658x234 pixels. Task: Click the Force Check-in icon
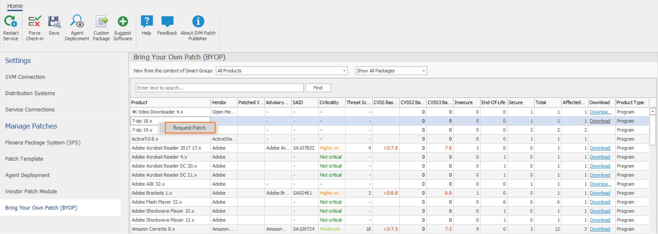click(34, 22)
